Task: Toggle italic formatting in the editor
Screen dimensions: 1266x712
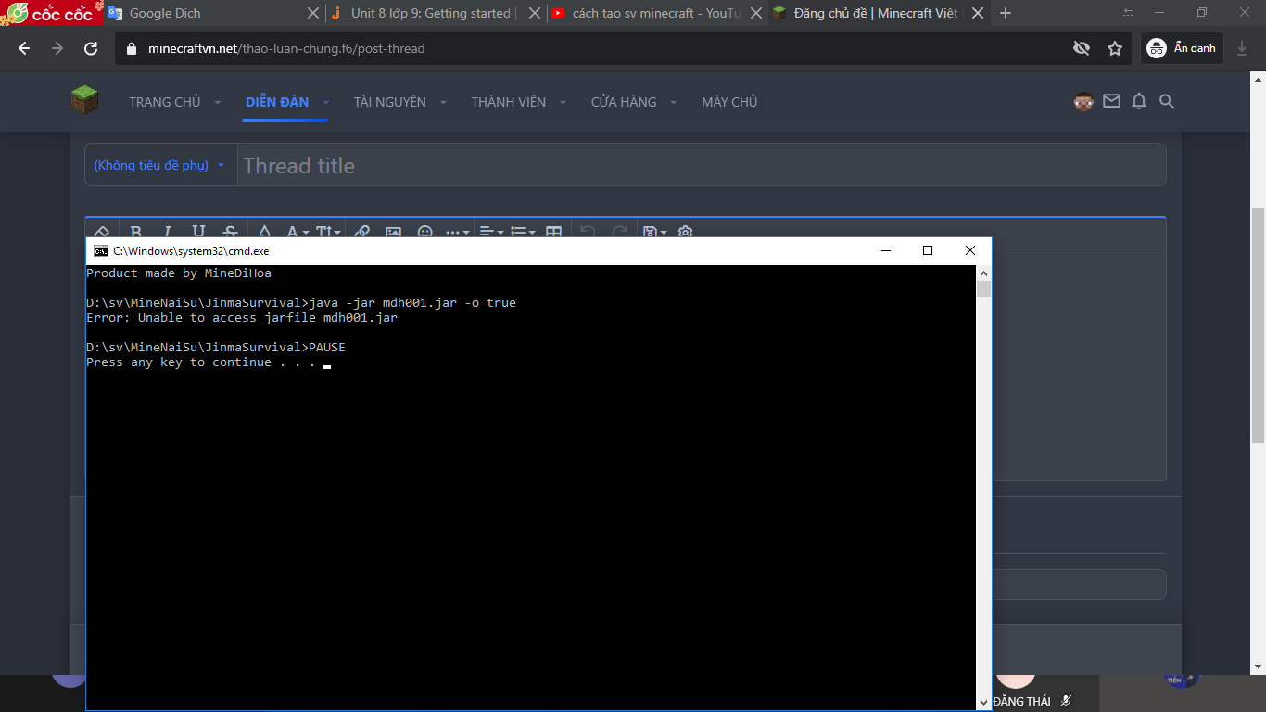Action: pyautogui.click(x=167, y=232)
